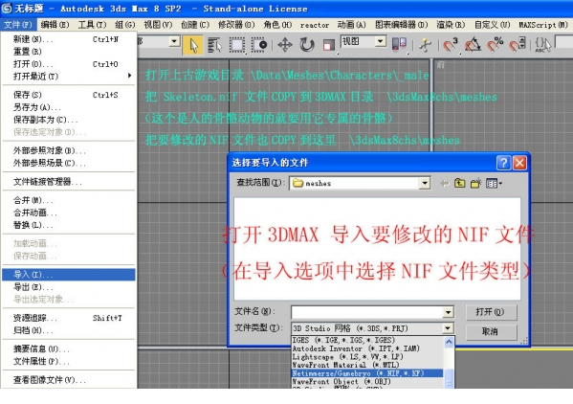Open the 视图(V) menu
The image size is (573, 404).
pos(158,25)
